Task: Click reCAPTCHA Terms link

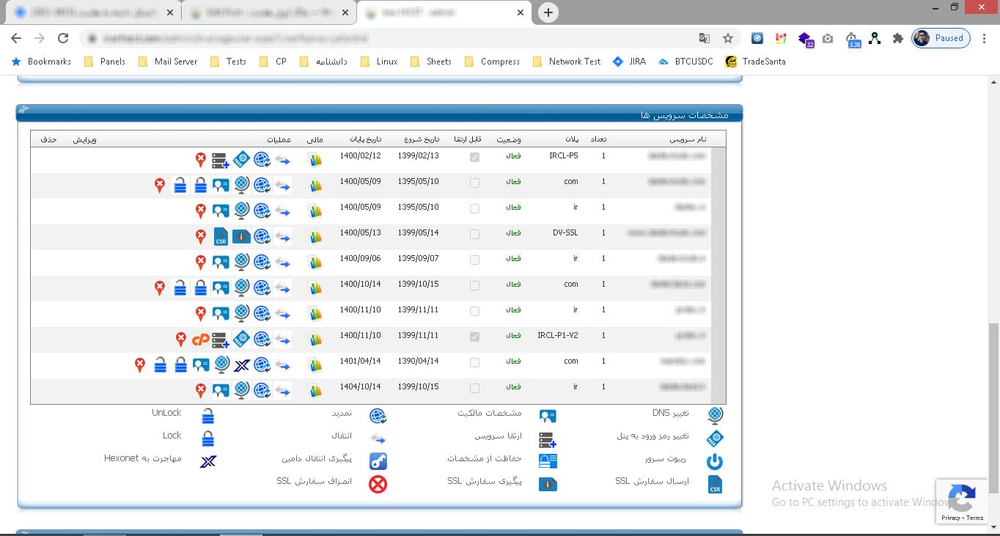Action: (x=975, y=518)
